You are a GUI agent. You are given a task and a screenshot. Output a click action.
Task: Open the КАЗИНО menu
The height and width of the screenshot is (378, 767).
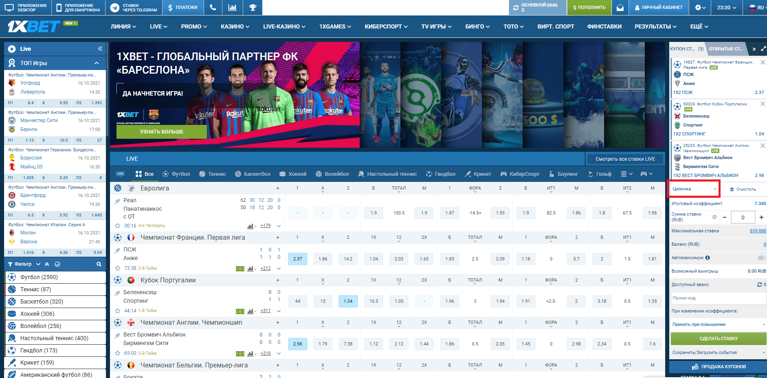pyautogui.click(x=235, y=26)
